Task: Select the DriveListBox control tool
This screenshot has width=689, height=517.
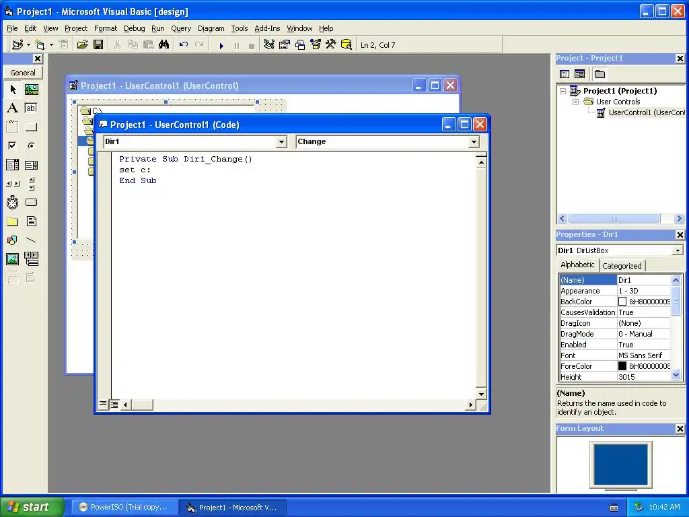Action: click(x=31, y=202)
